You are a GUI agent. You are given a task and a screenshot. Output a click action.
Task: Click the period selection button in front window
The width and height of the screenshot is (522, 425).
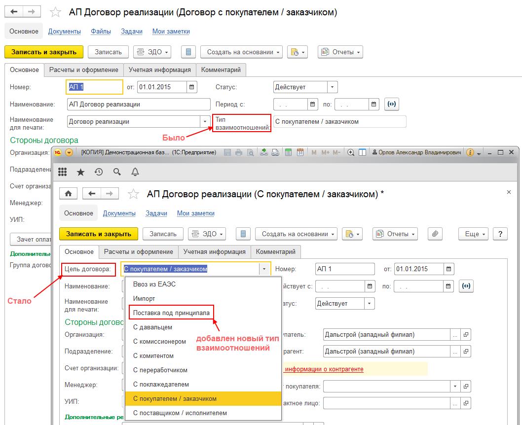466,286
